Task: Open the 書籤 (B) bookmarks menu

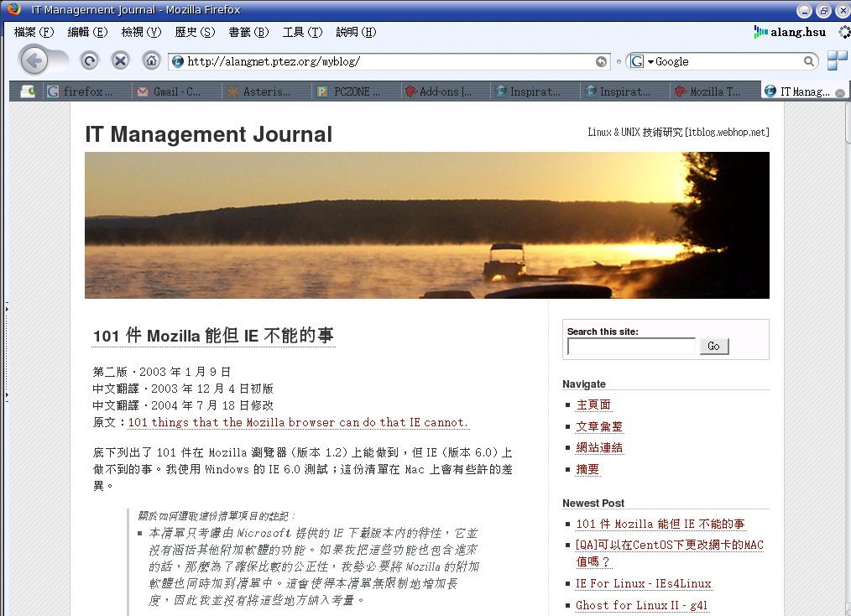Action: tap(248, 32)
